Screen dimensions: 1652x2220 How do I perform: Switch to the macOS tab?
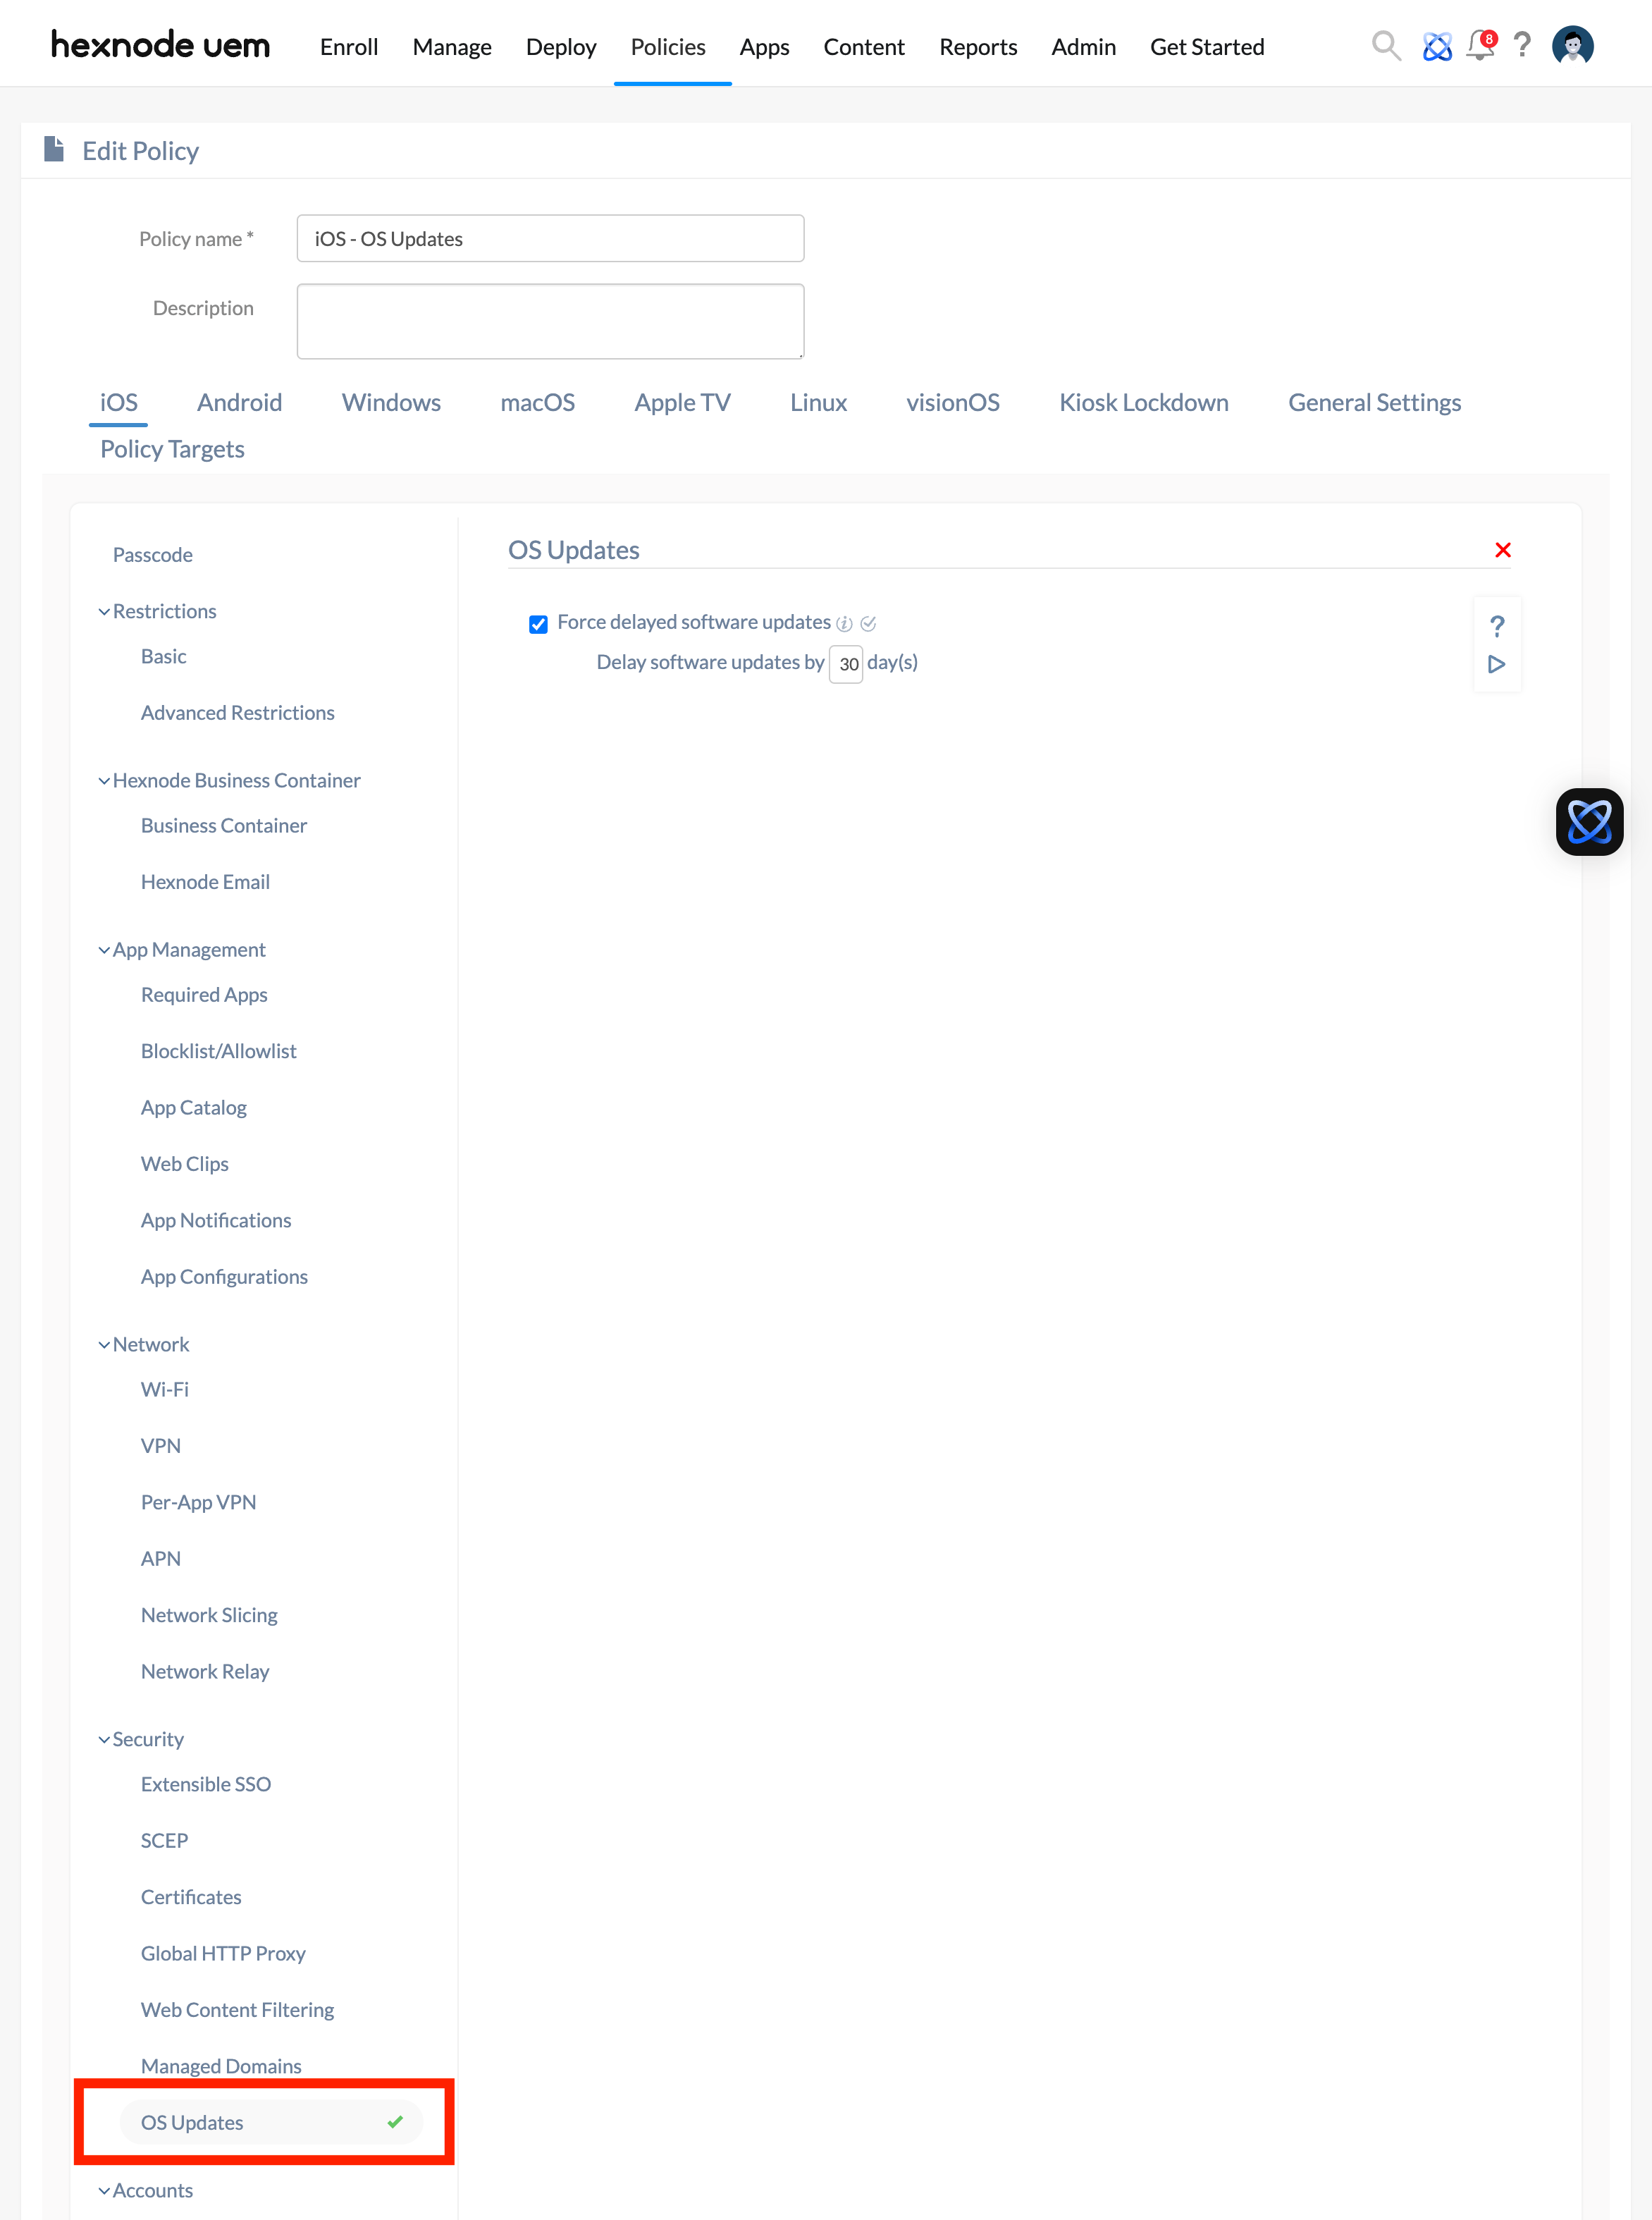point(537,403)
